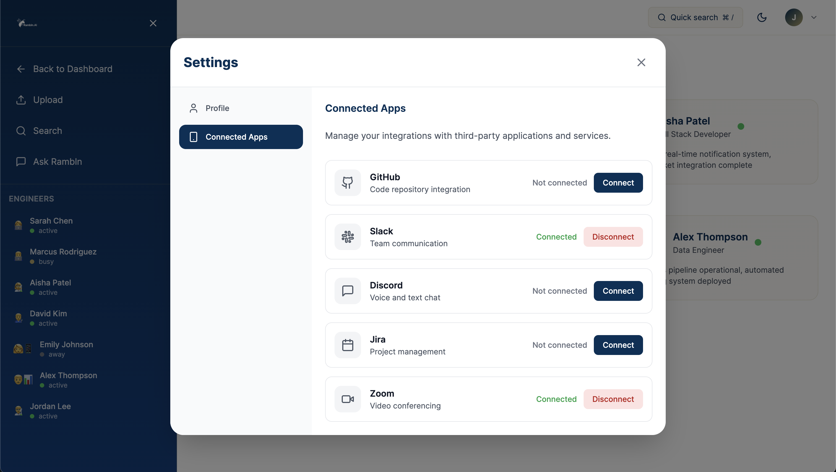Click the GitHub app icon
Viewport: 836px width, 472px height.
click(x=348, y=182)
